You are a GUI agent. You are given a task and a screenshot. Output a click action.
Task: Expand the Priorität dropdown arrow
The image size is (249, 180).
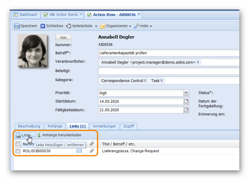click(186, 93)
